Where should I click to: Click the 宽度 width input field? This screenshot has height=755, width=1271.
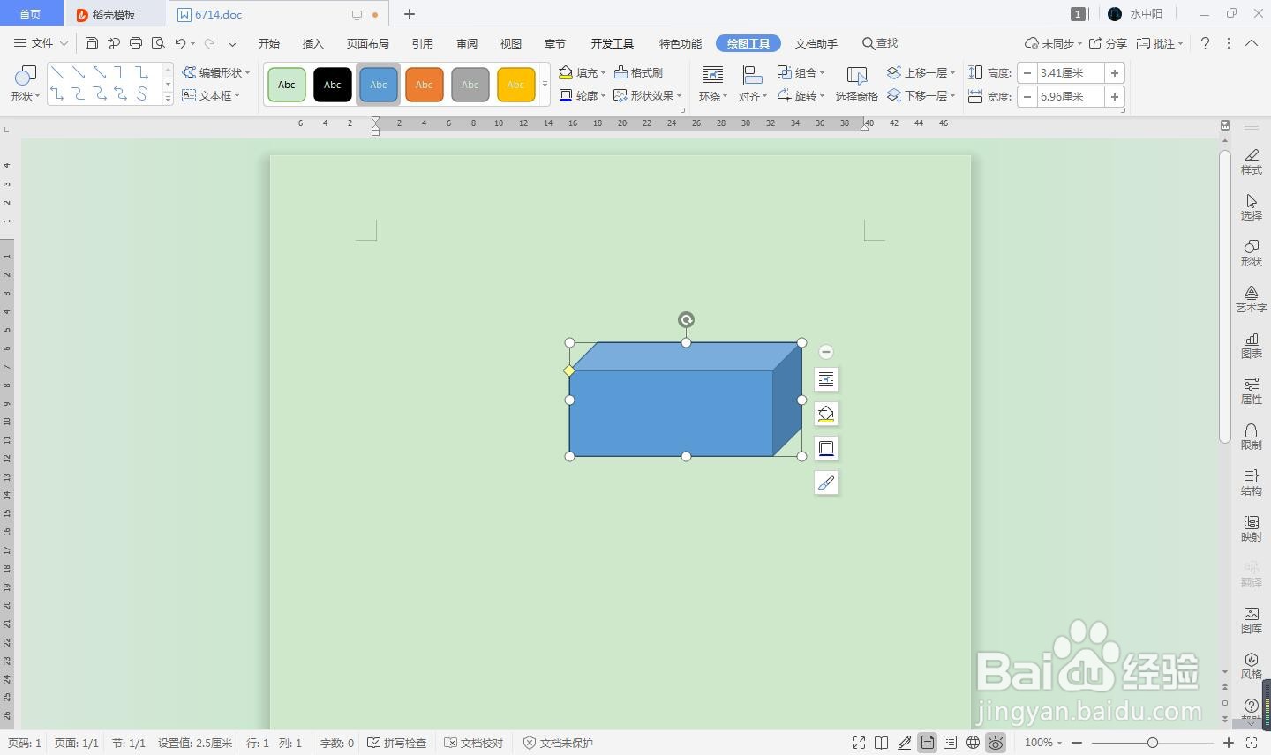[x=1071, y=97]
